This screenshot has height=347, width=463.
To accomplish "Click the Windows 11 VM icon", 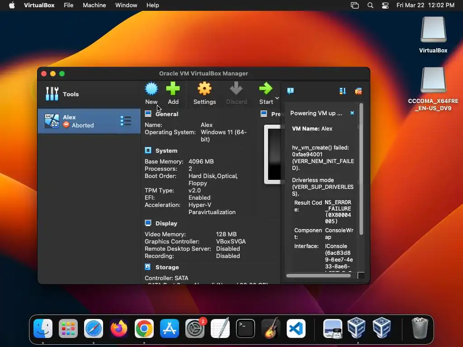I will coord(52,121).
